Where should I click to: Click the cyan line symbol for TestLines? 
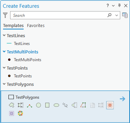tap(9, 43)
